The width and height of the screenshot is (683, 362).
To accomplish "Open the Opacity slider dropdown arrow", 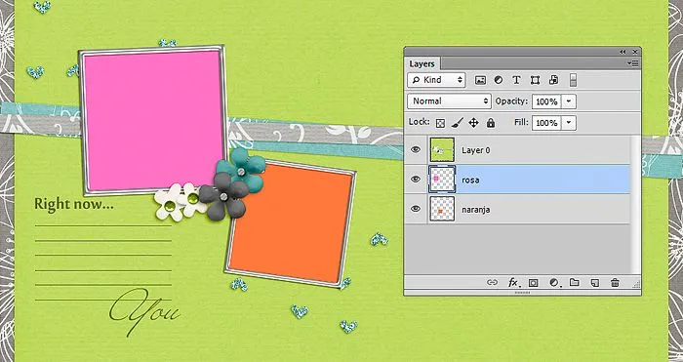I will [569, 101].
